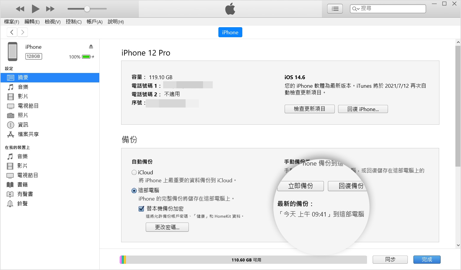Click the play button in playback controls
461x270 pixels.
[x=35, y=9]
